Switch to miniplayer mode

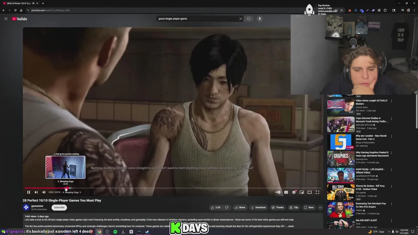coord(302,192)
